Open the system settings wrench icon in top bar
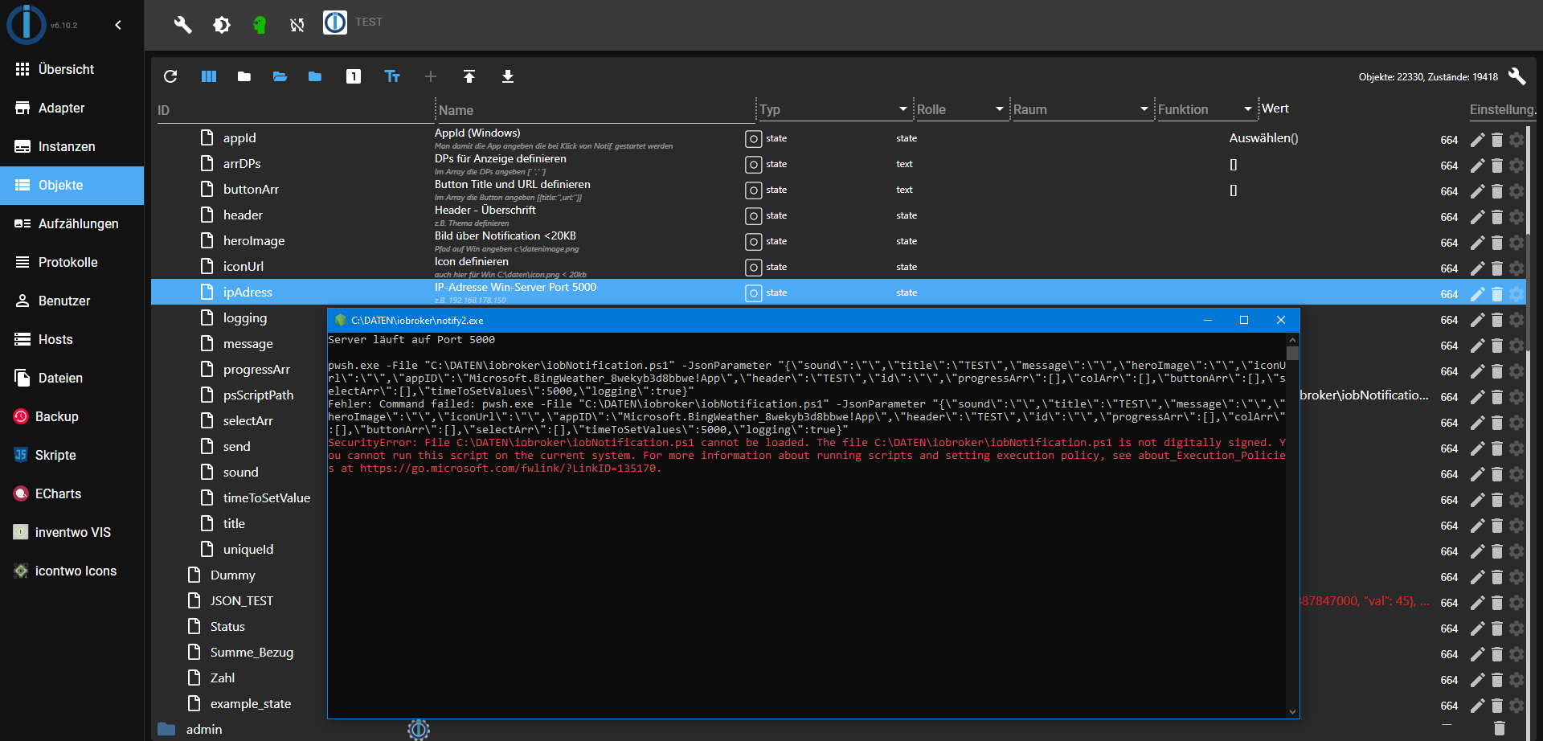The width and height of the screenshot is (1543, 741). tap(183, 25)
